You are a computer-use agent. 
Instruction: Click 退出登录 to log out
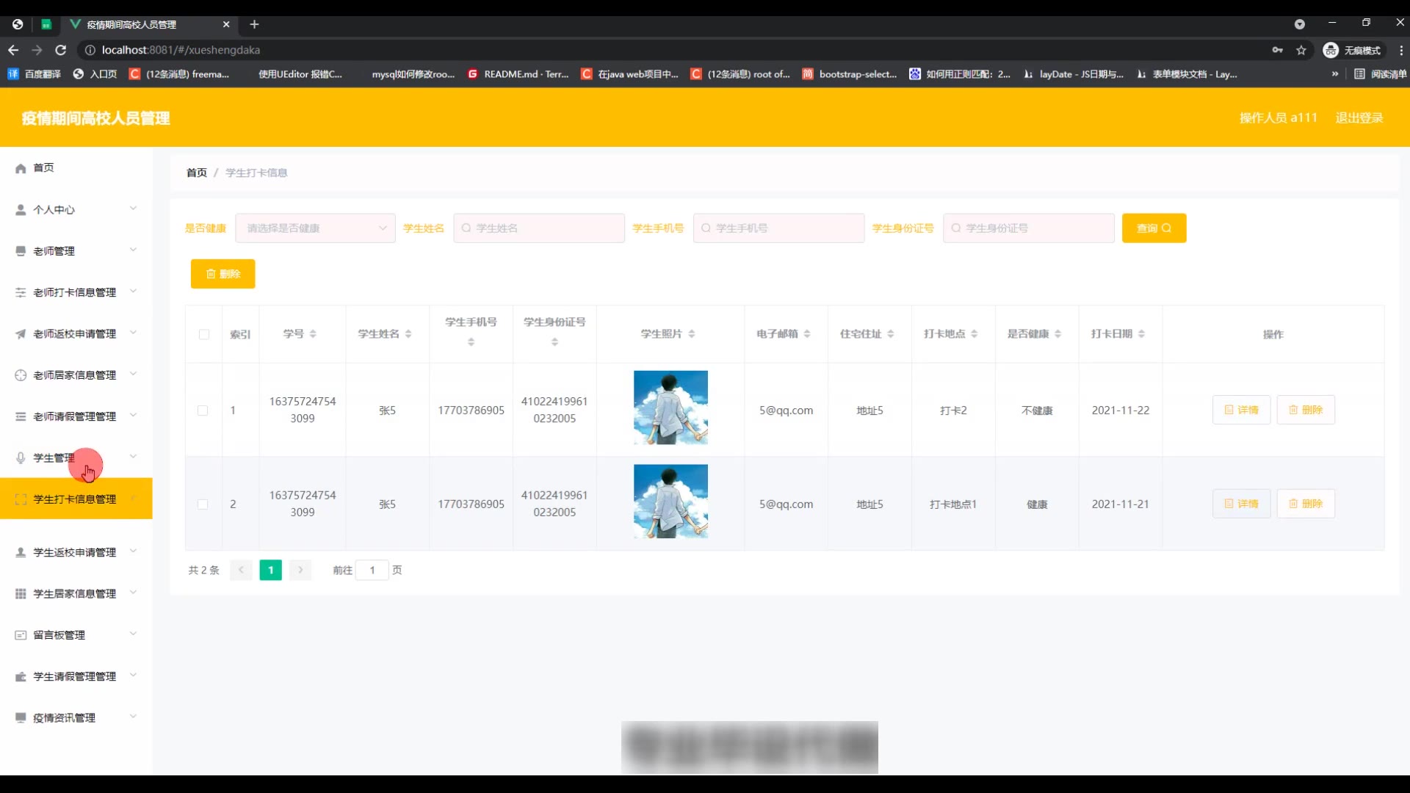(1359, 118)
